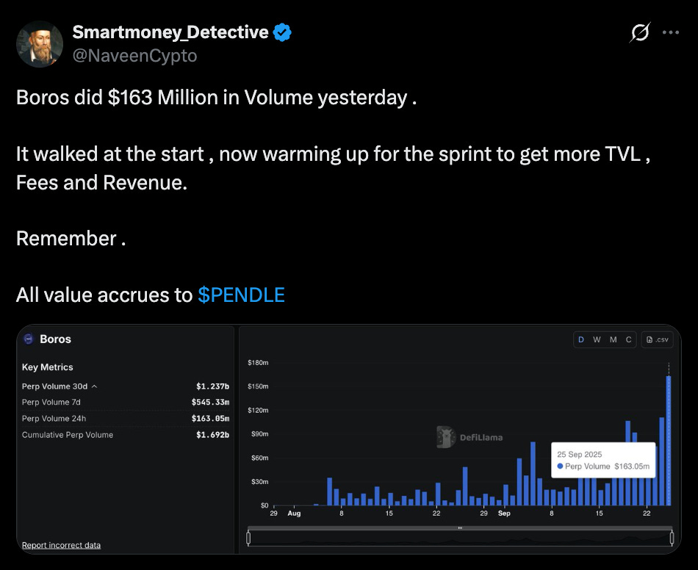The height and width of the screenshot is (570, 698).
Task: Open Report incorrect data link
Action: click(61, 545)
